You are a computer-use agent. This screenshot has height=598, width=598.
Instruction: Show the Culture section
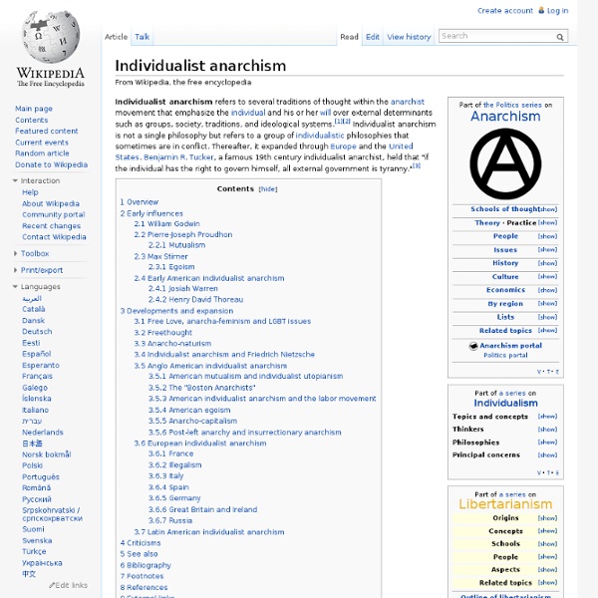click(547, 276)
